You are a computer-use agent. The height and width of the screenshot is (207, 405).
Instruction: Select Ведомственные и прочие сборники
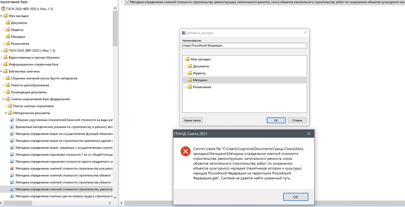(x=34, y=57)
